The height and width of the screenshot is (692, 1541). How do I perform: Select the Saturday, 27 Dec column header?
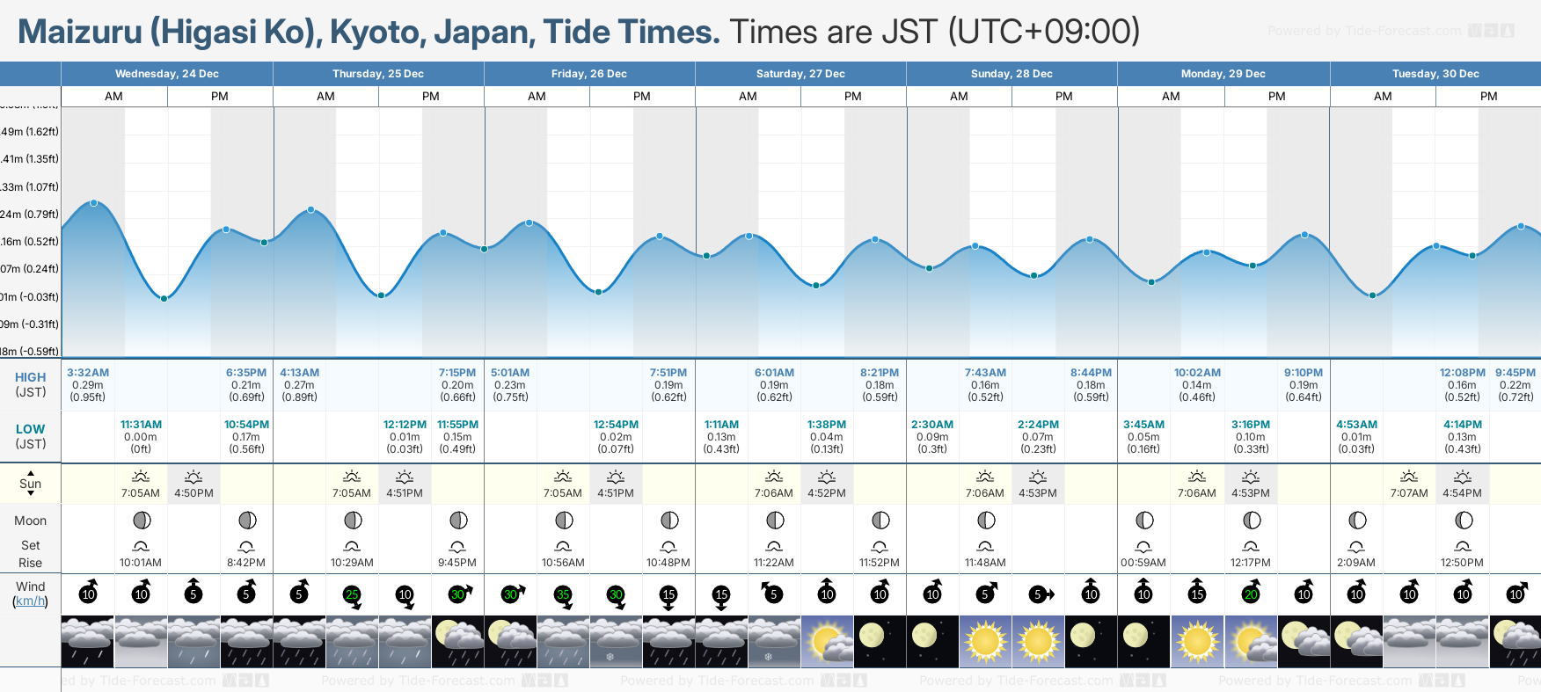coord(800,74)
